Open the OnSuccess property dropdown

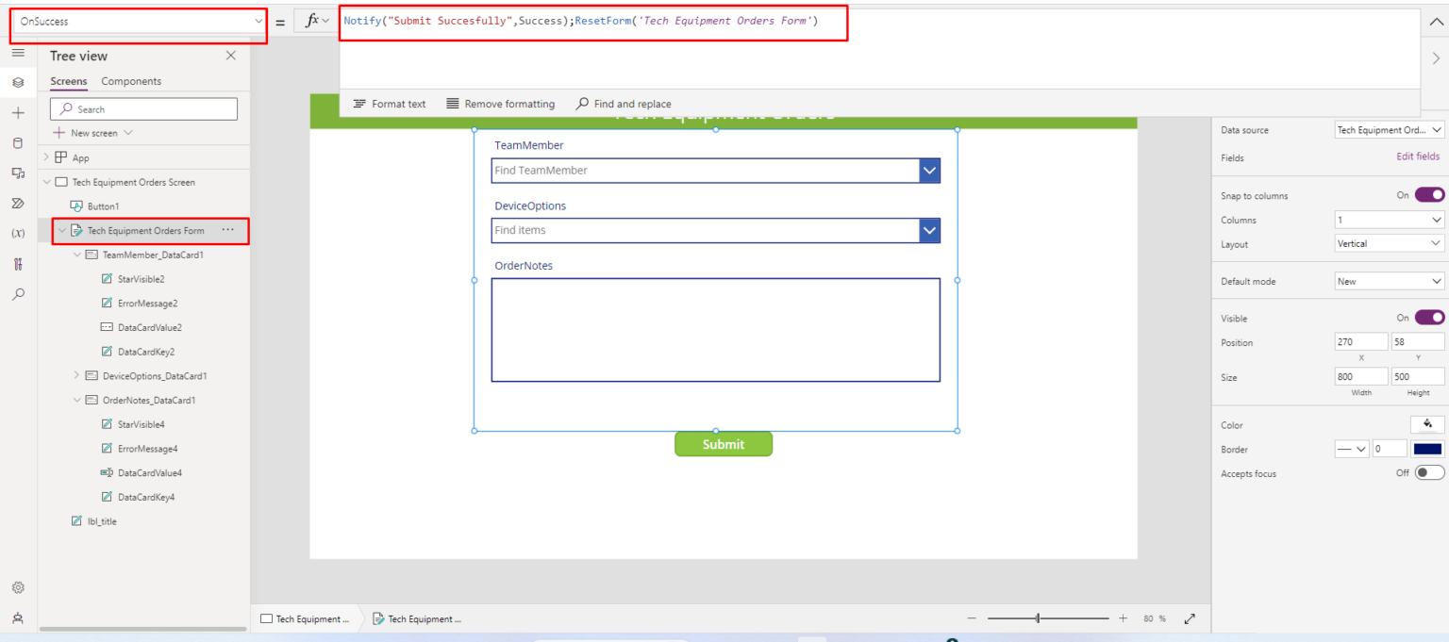tap(138, 21)
